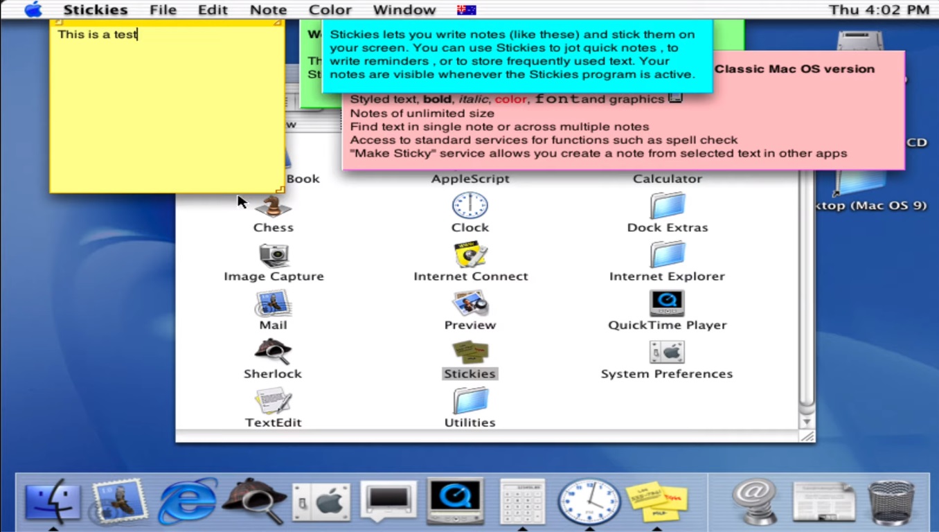The image size is (939, 532).
Task: Select the Mail icon in the Finder window
Action: coord(273,303)
